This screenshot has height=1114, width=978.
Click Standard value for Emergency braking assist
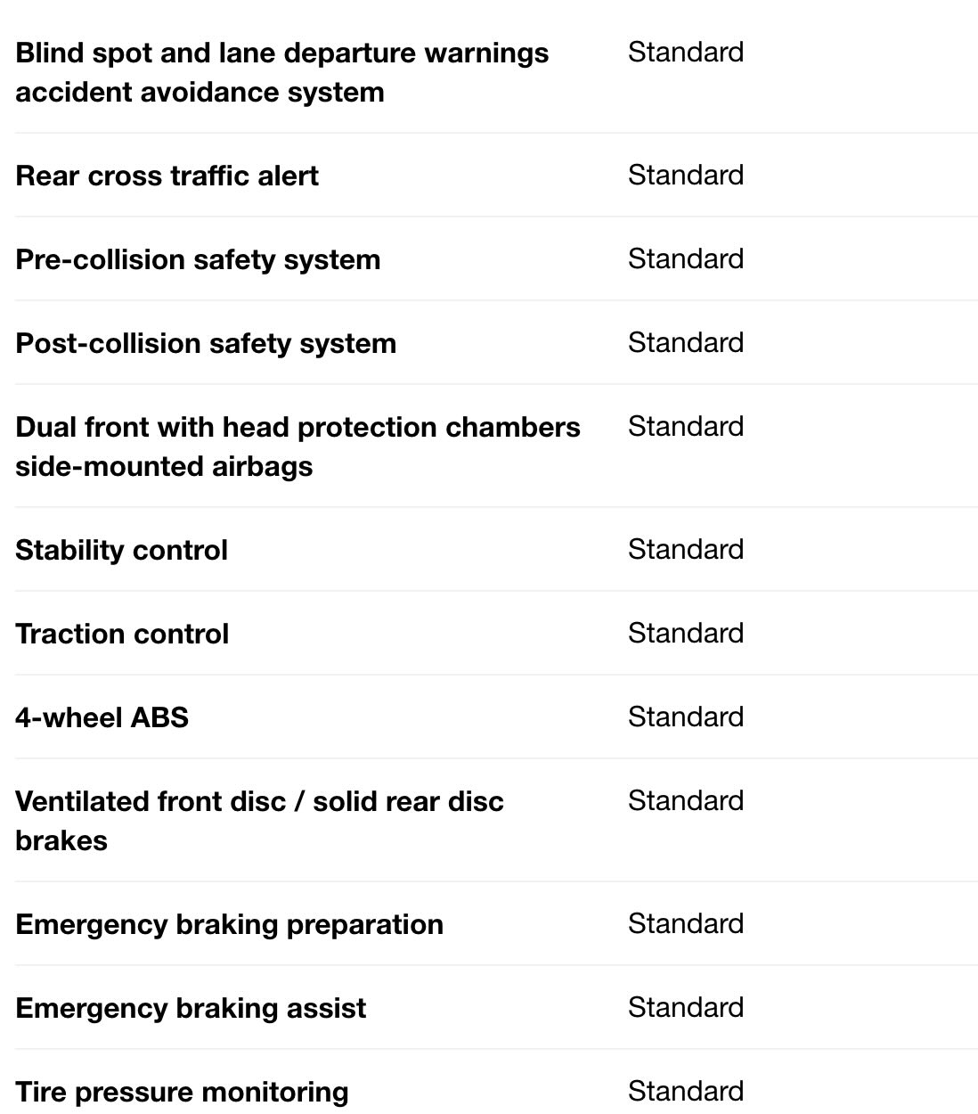pyautogui.click(x=685, y=1007)
